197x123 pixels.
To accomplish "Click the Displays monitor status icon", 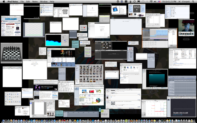I will pyautogui.click(x=139, y=2).
